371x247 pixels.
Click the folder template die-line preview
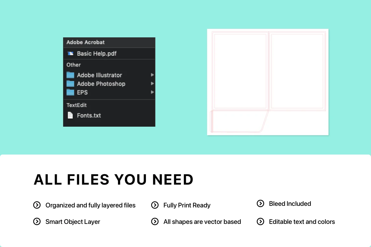[x=268, y=82]
